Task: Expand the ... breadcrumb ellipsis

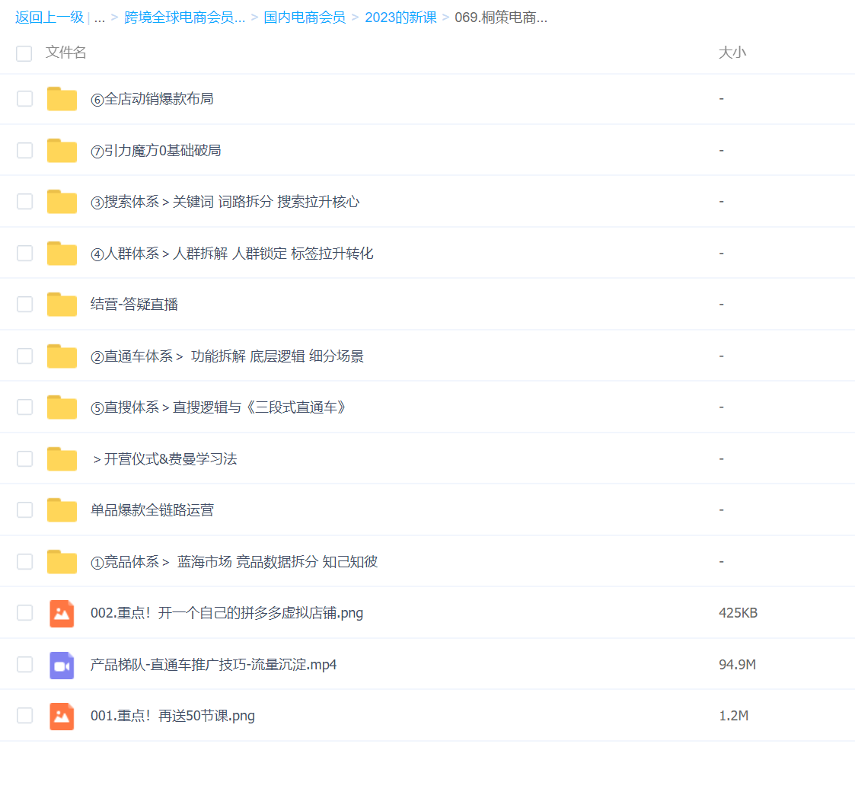Action: click(x=101, y=17)
